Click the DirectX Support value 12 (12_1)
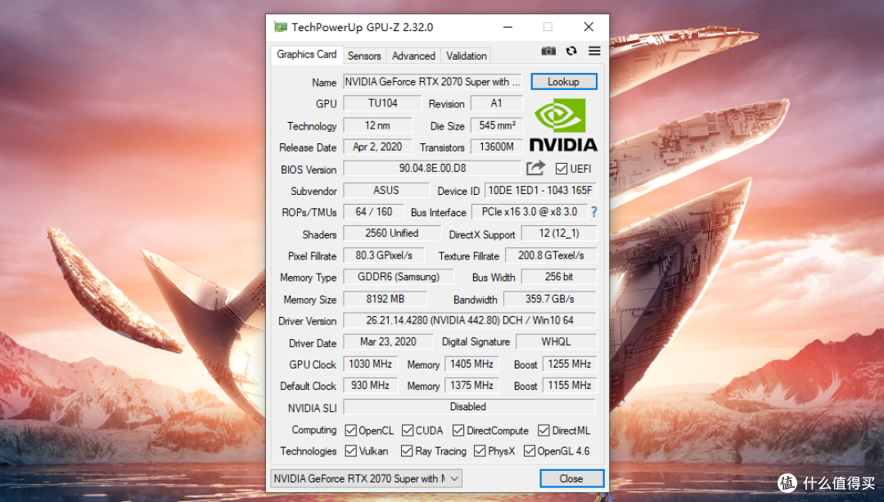The height and width of the screenshot is (502, 884). pyautogui.click(x=559, y=233)
